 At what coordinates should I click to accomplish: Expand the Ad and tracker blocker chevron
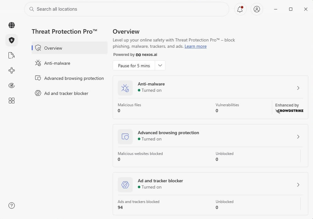pos(298,185)
